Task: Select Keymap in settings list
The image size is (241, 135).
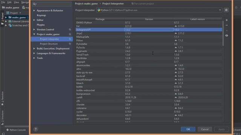Action: pos(41,15)
